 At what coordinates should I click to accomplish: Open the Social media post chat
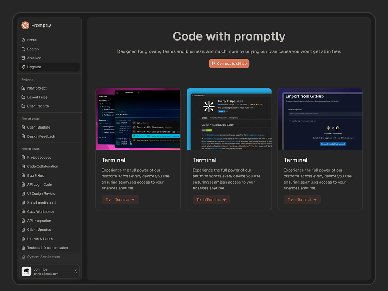49,203
